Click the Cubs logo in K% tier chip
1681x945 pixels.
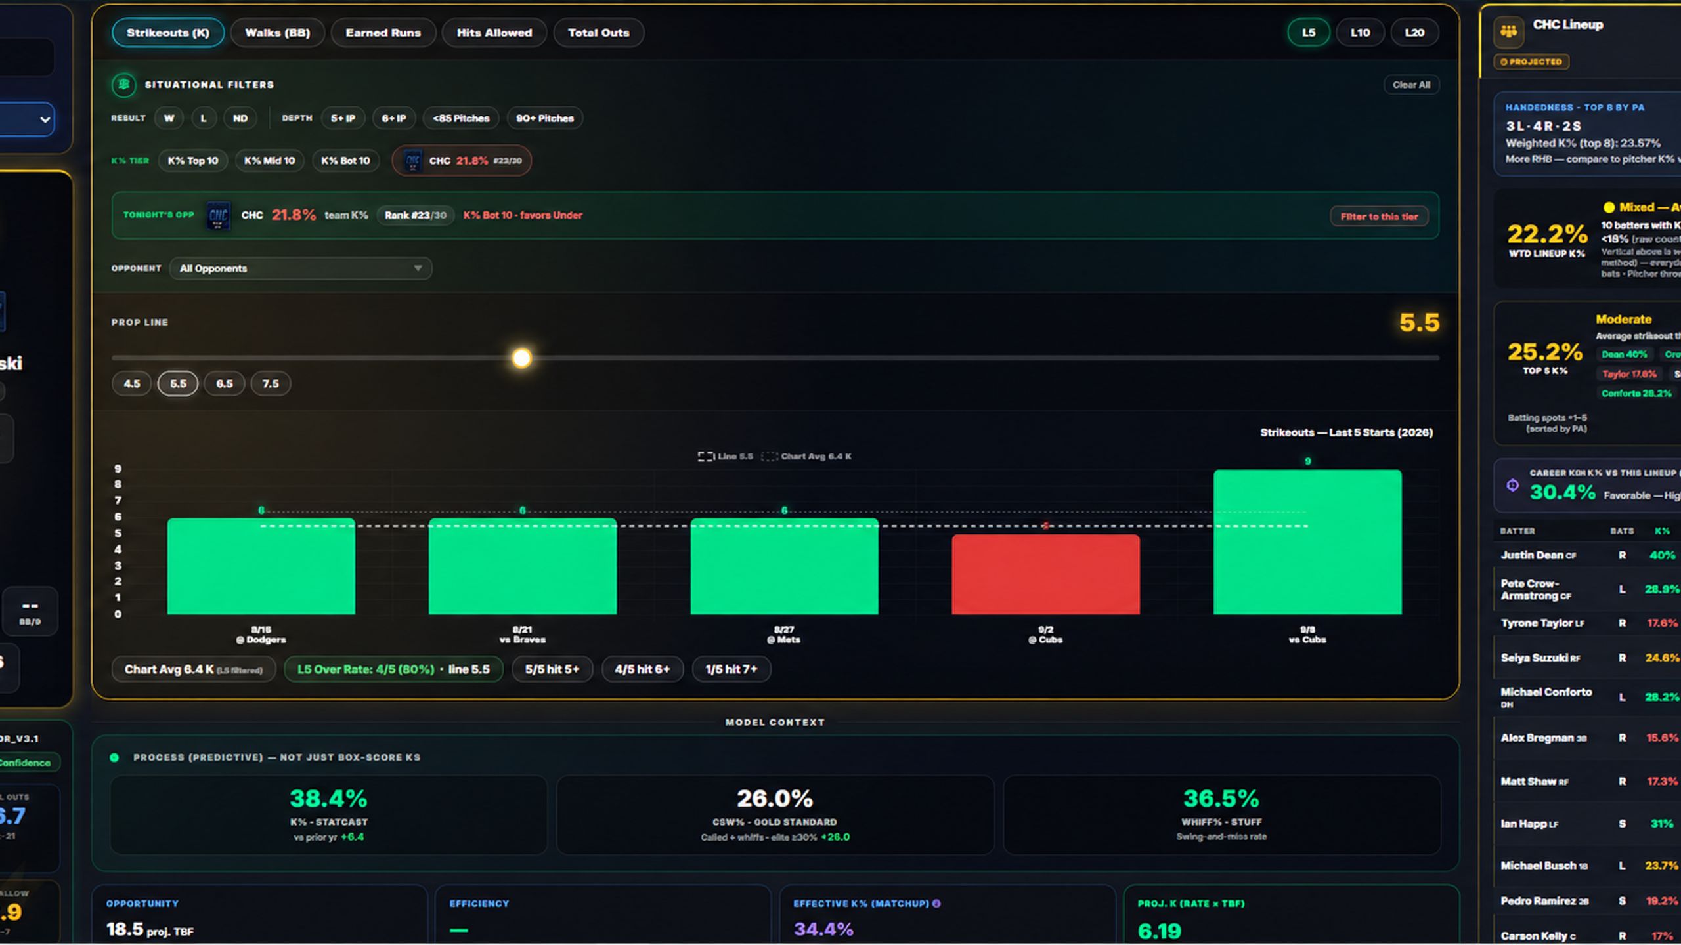412,161
